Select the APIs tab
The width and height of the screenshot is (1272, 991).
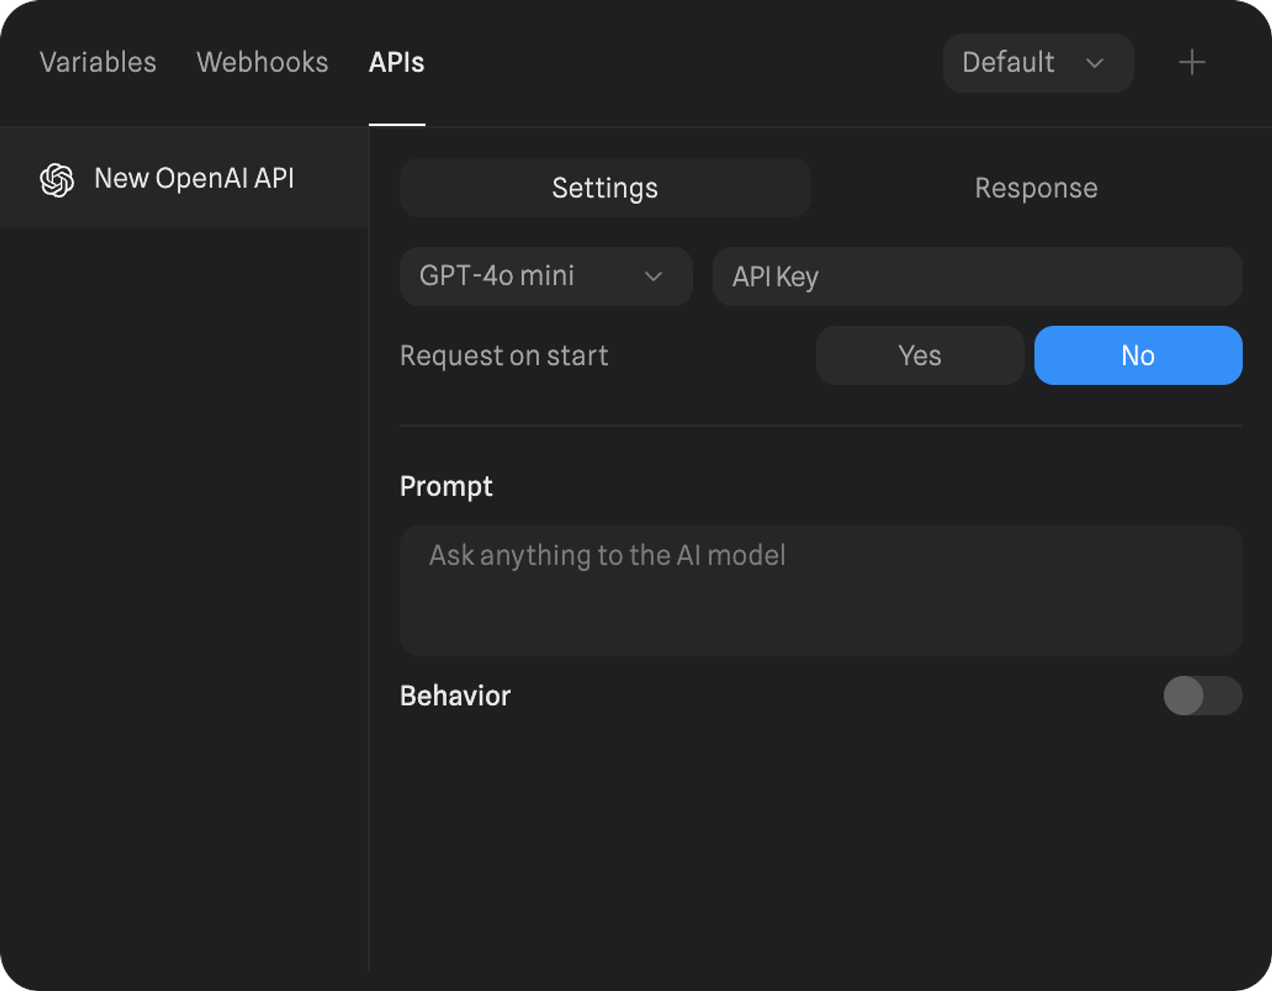point(396,63)
